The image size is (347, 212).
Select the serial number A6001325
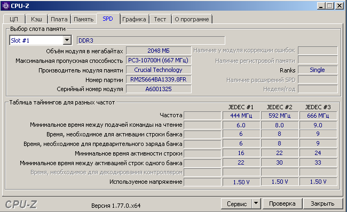pyautogui.click(x=159, y=89)
